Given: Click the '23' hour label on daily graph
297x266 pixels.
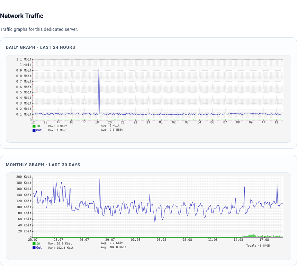Looking at the screenshot, I should pyautogui.click(x=148, y=122).
